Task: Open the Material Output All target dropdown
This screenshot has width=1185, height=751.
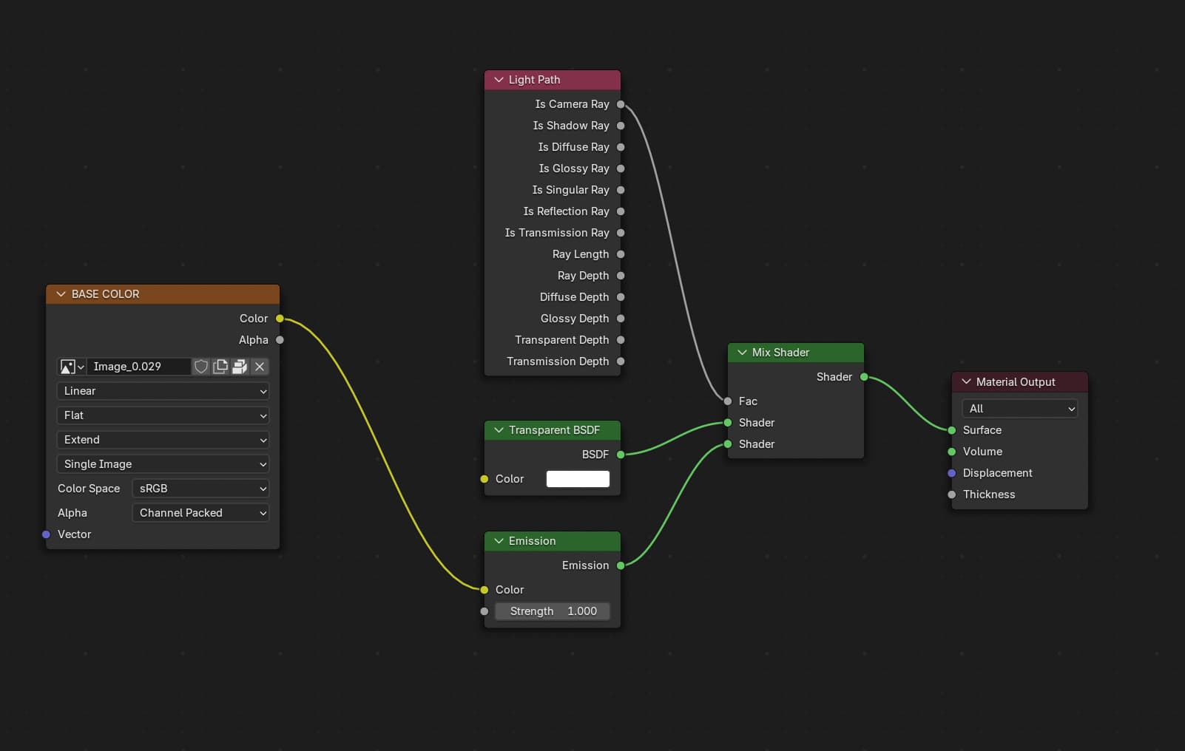Action: (1019, 409)
